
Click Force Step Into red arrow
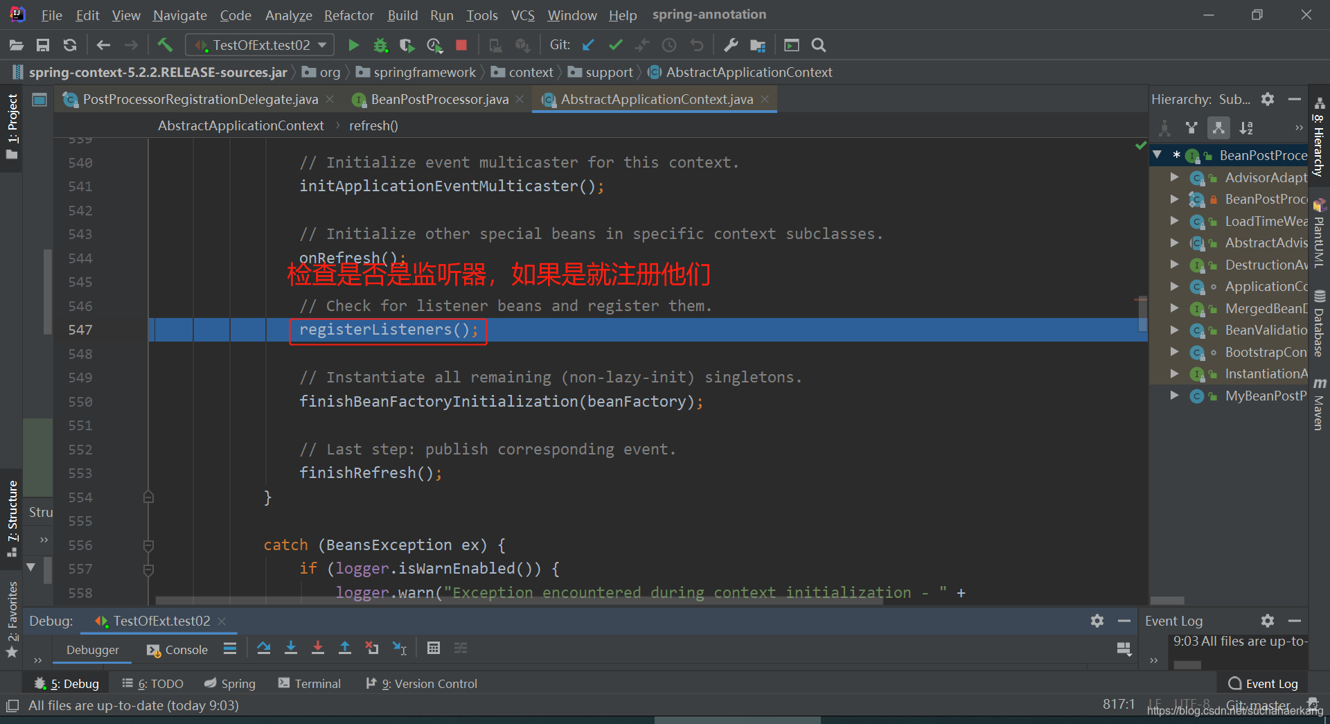pos(318,648)
